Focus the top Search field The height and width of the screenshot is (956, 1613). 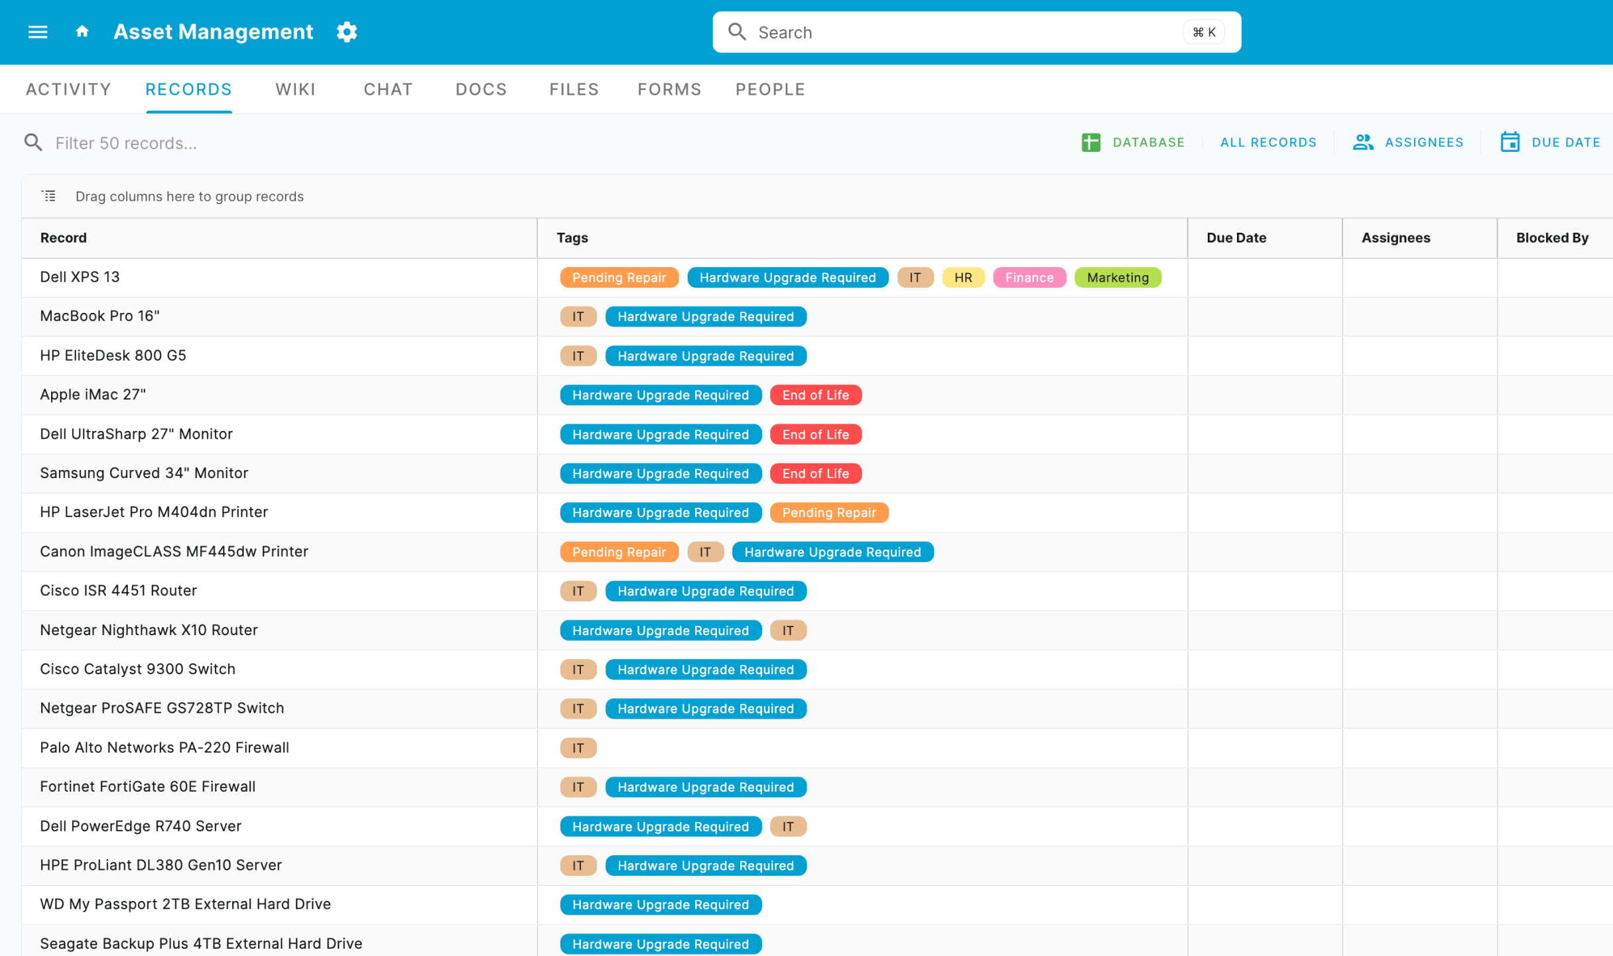976,32
